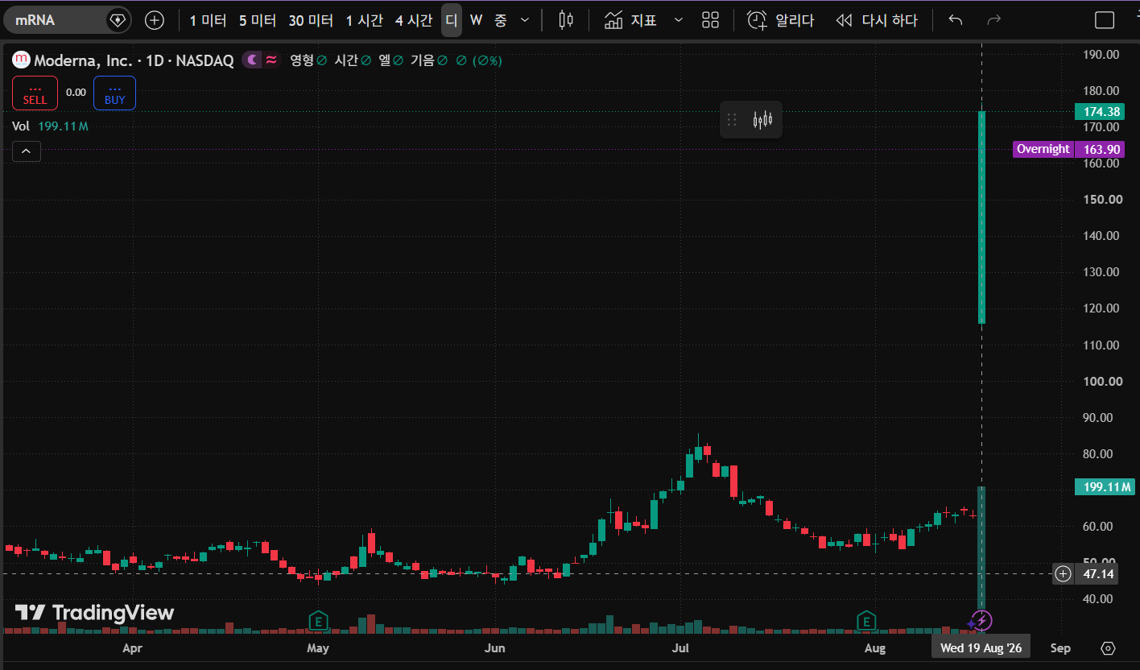Undo the last chart action
The image size is (1140, 670).
[x=956, y=20]
